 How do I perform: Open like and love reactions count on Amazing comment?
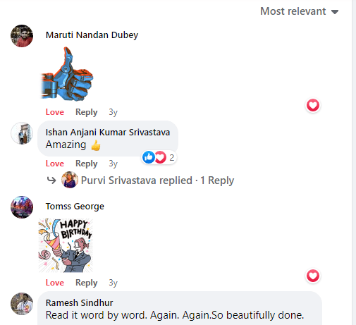click(159, 157)
